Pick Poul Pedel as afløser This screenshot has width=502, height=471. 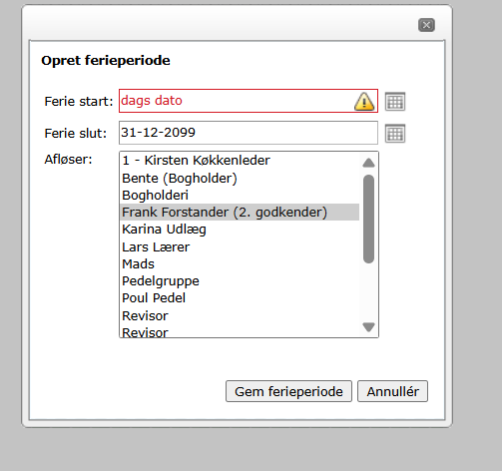pos(240,298)
